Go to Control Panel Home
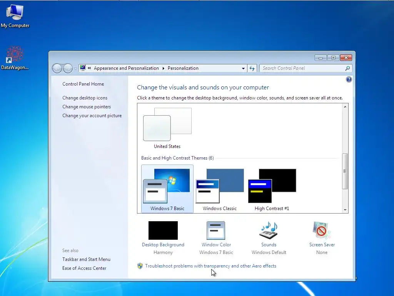Screen dimensions: 394x296 [x=83, y=84]
